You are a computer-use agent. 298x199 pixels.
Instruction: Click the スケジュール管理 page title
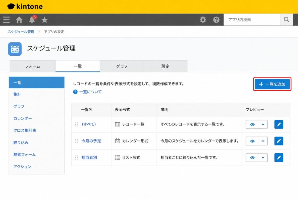pos(52,48)
